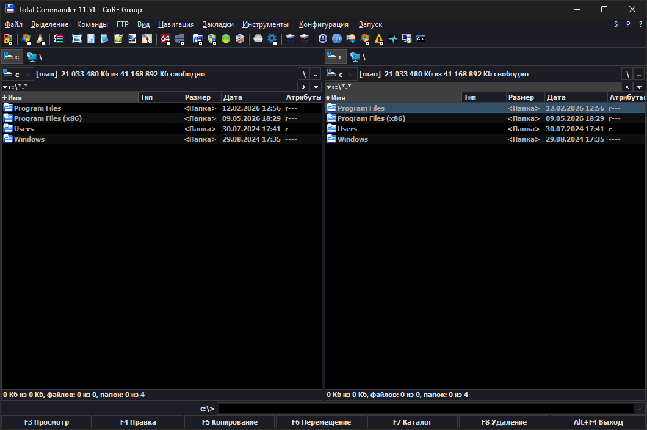
Task: Click the F6 Перемещение button
Action: click(x=321, y=422)
